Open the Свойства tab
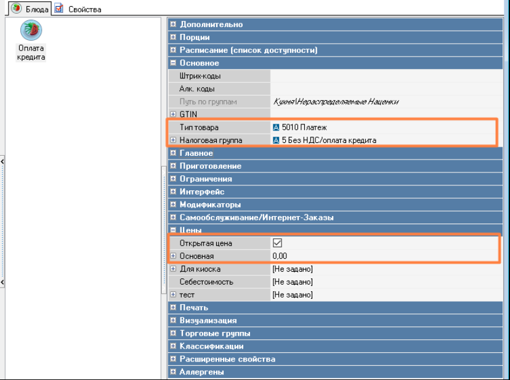The width and height of the screenshot is (510, 380). [x=84, y=9]
